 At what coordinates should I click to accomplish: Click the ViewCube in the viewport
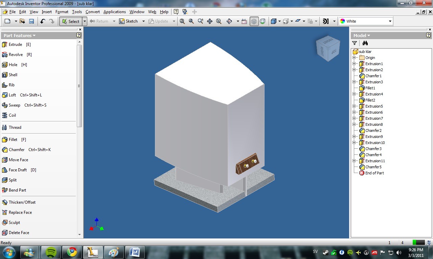point(327,49)
